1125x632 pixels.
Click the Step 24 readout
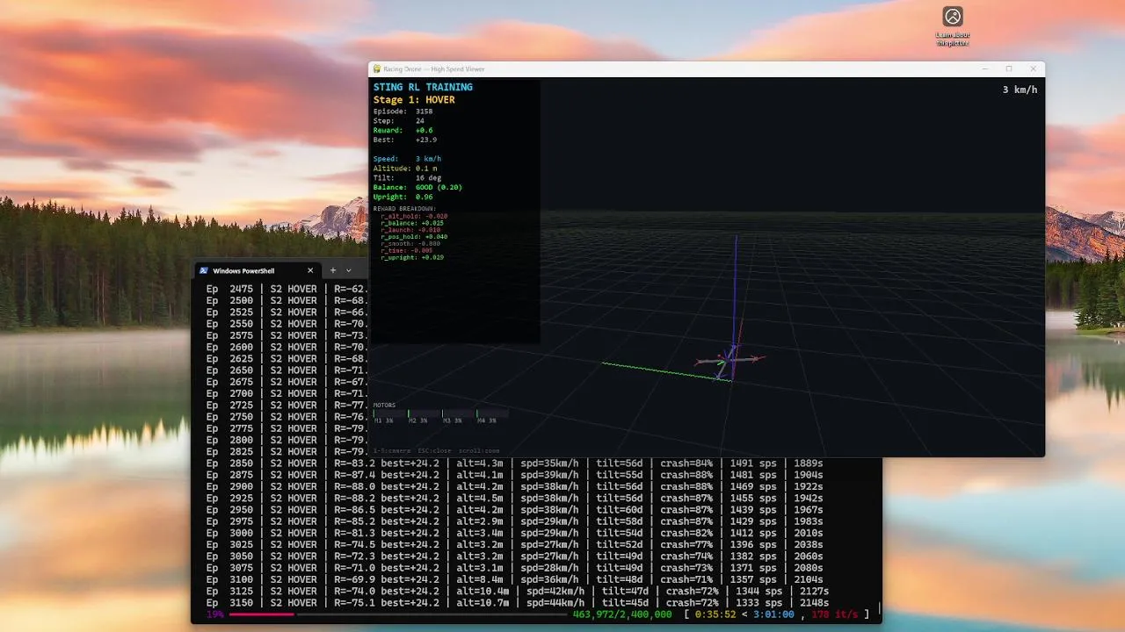(399, 121)
